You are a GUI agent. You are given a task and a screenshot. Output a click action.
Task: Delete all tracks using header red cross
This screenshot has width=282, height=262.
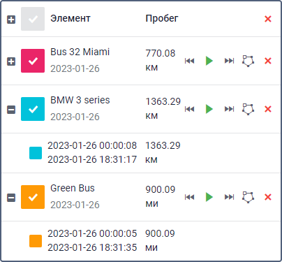tap(268, 19)
